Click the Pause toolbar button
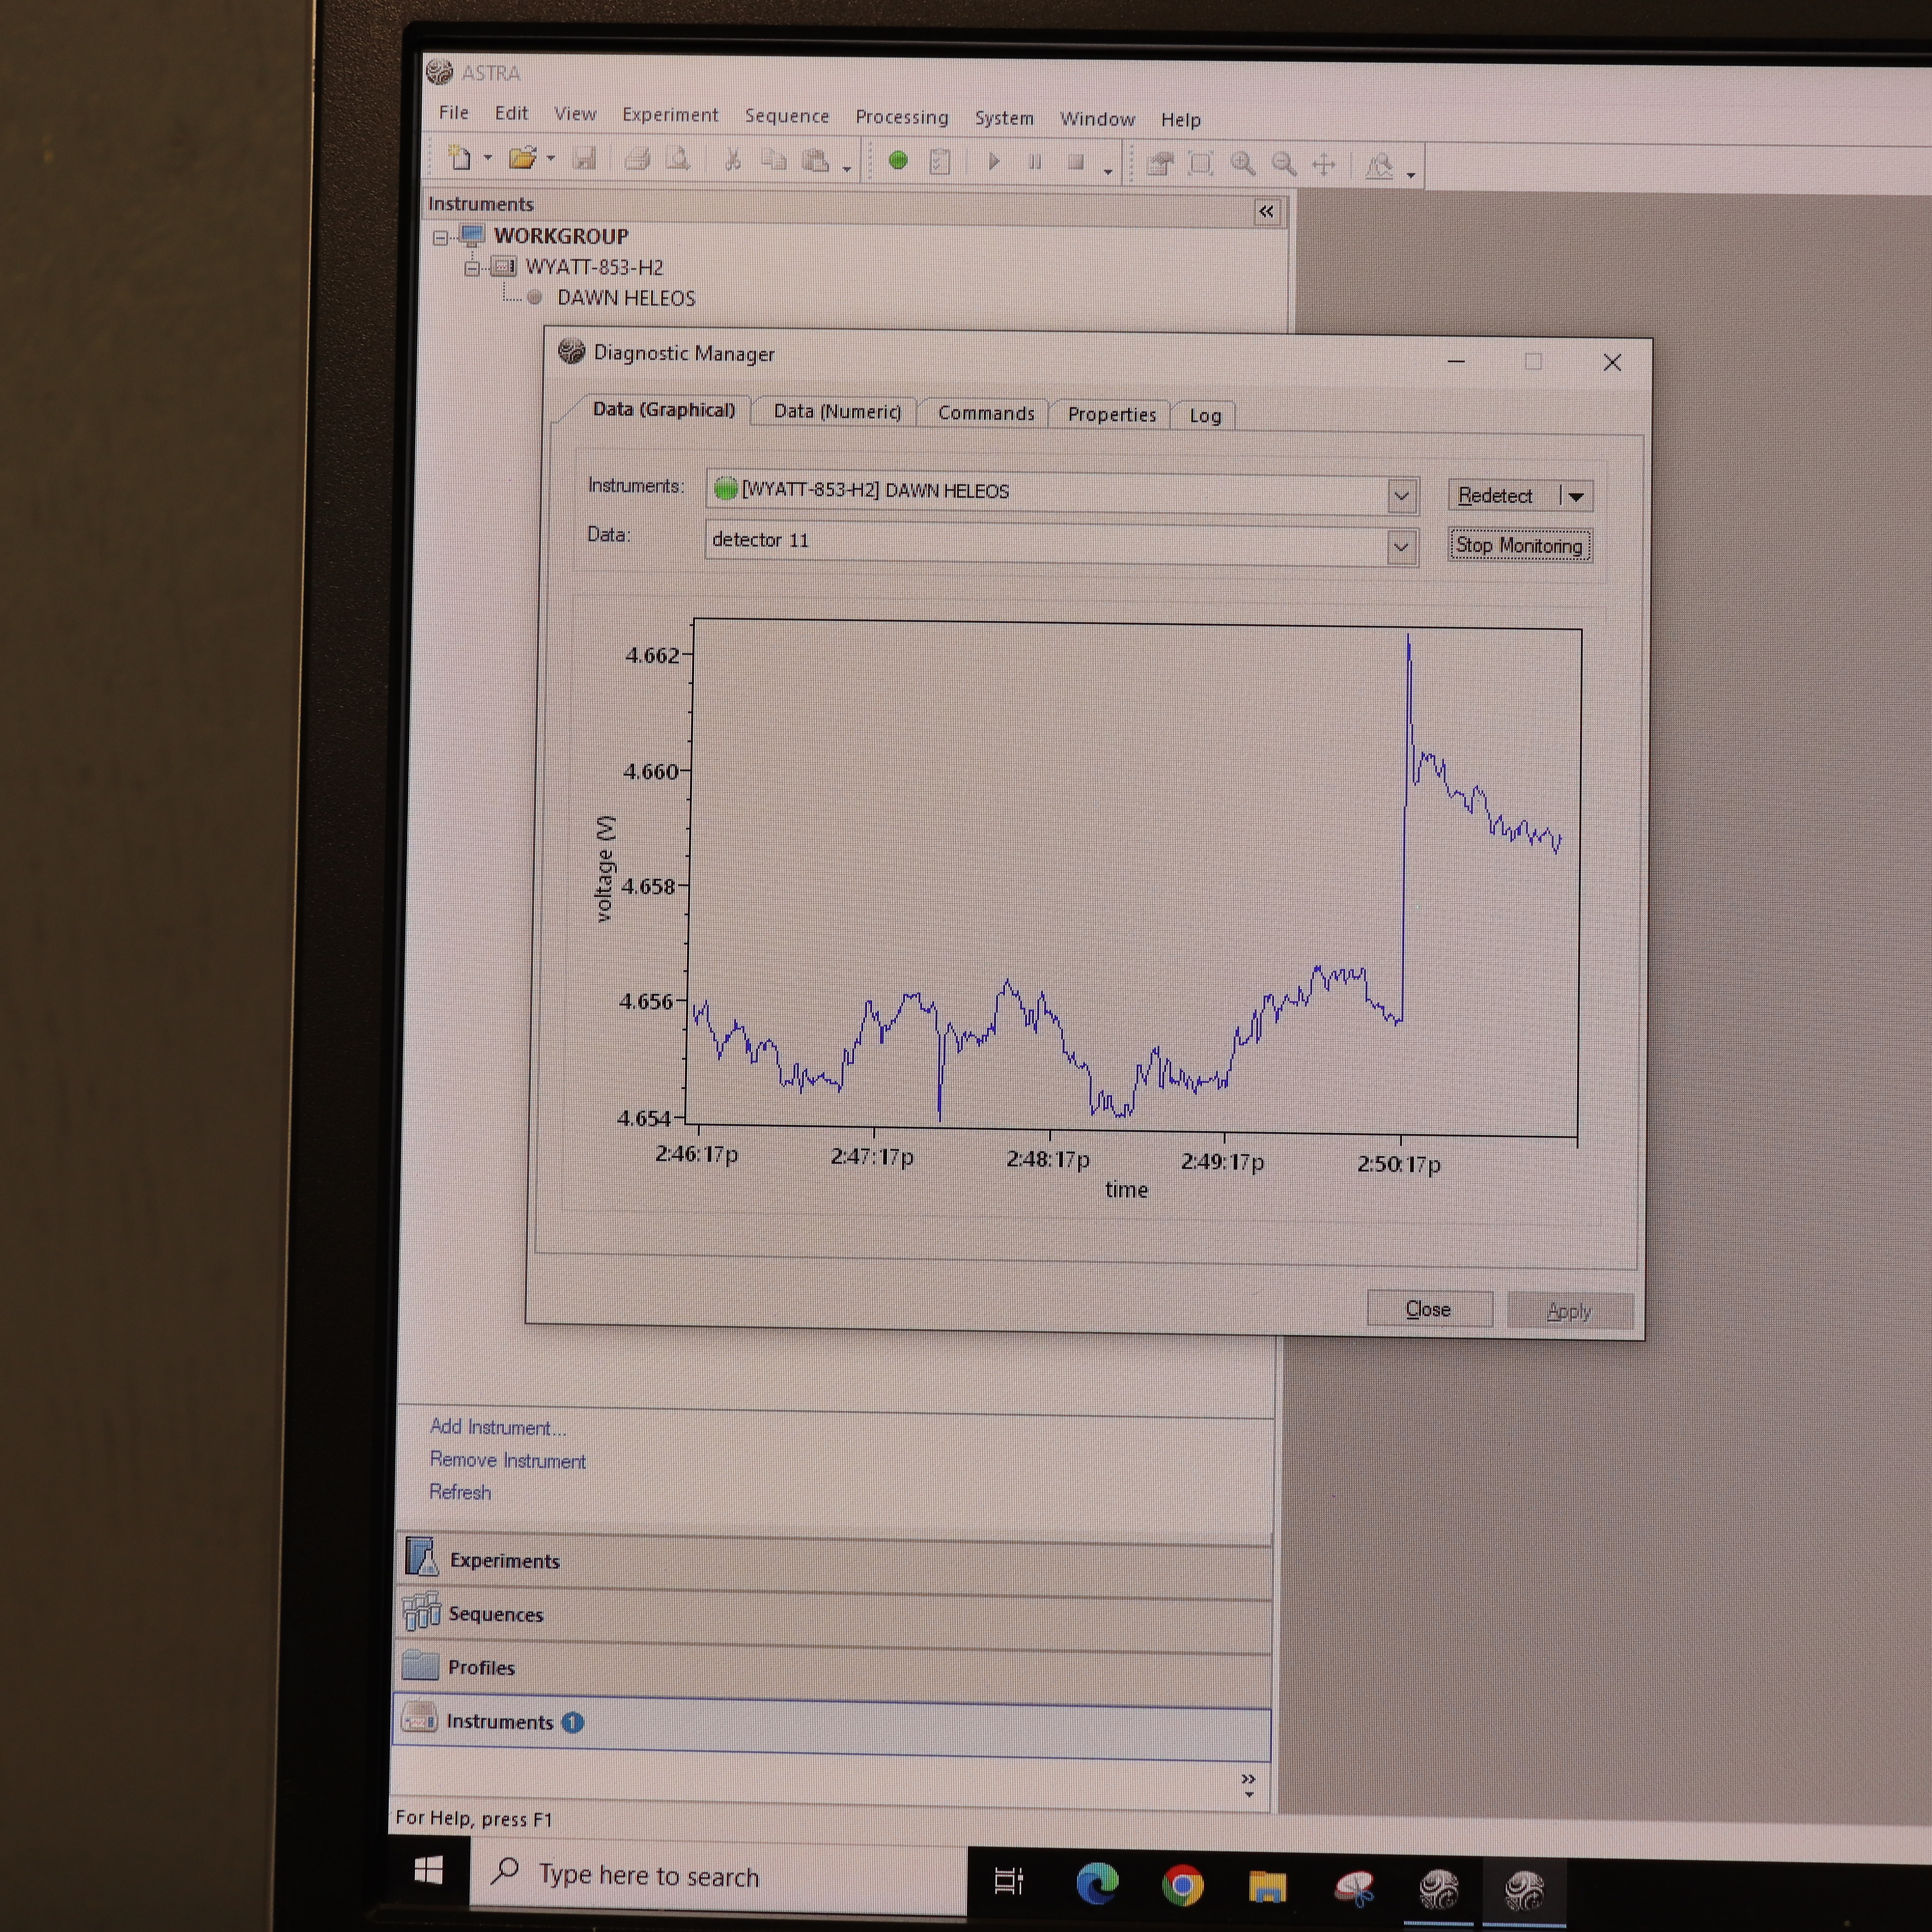The width and height of the screenshot is (1932, 1932). click(x=1035, y=162)
